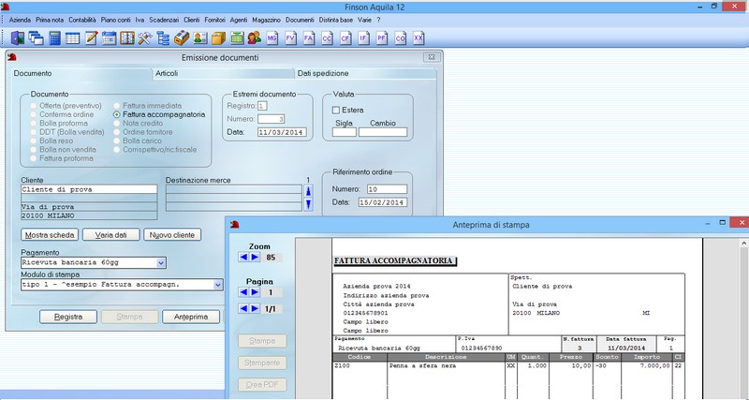Select Ordine fornitore radio button
Image resolution: width=749 pixels, height=400 pixels.
(x=116, y=132)
